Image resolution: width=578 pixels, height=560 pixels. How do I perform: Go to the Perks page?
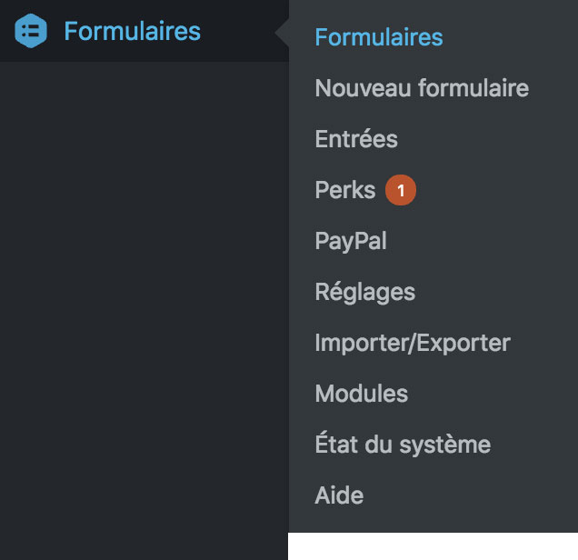(x=344, y=190)
